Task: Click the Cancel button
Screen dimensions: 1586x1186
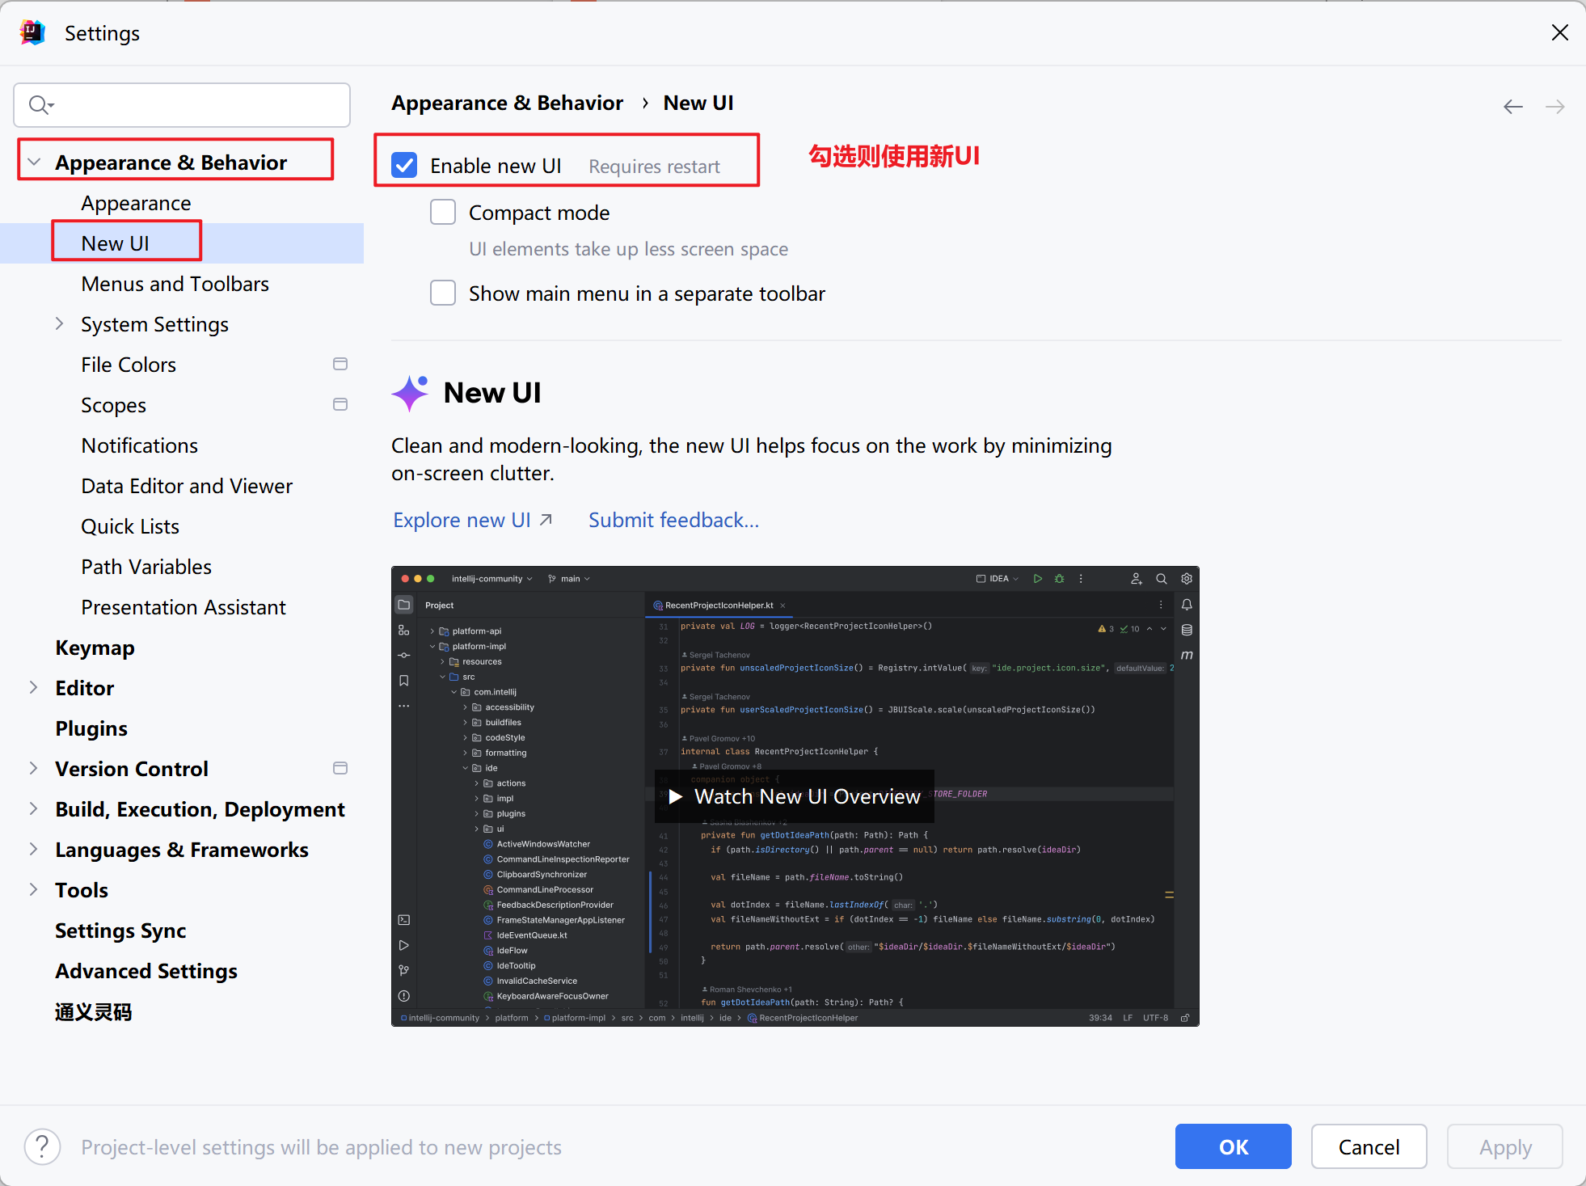Action: pyautogui.click(x=1369, y=1146)
